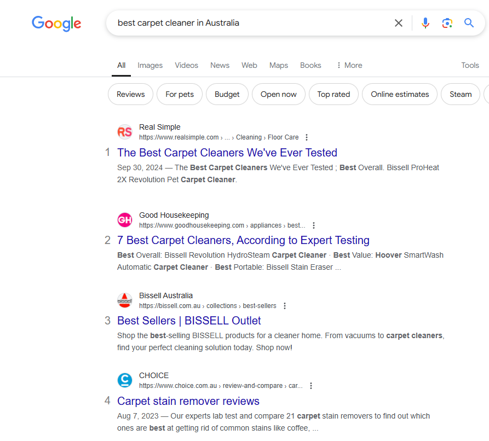Click the goodhousekeeping.com URL breadcrumb
Viewport: 489px width, 441px height.
(x=222, y=225)
